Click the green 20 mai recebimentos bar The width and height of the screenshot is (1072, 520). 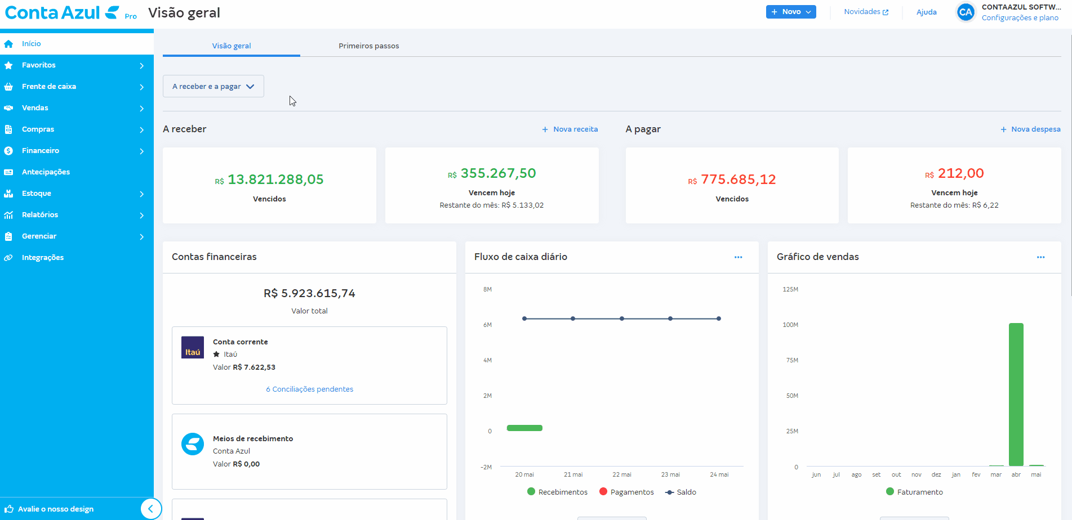point(524,428)
